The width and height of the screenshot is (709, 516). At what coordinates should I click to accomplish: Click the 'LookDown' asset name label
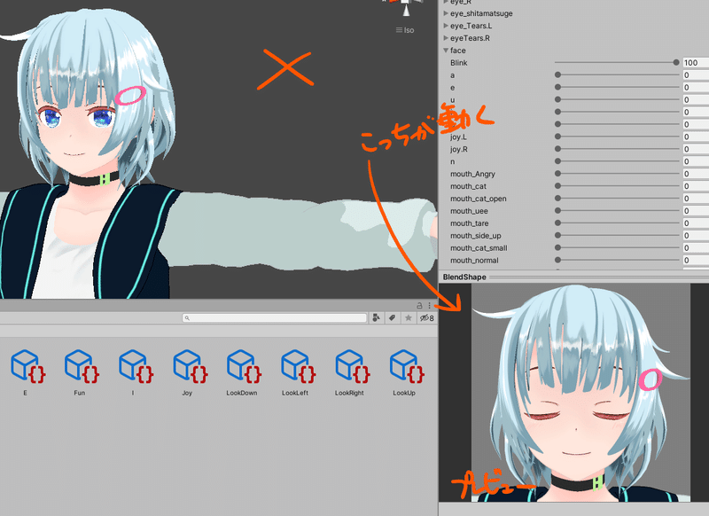pos(242,393)
